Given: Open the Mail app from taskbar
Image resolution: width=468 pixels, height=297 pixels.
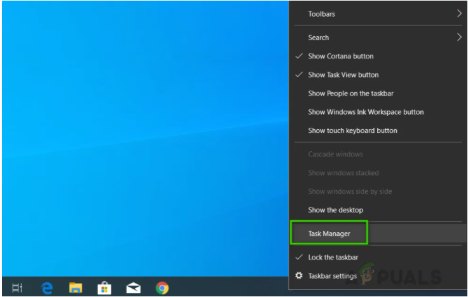Looking at the screenshot, I should tap(133, 288).
